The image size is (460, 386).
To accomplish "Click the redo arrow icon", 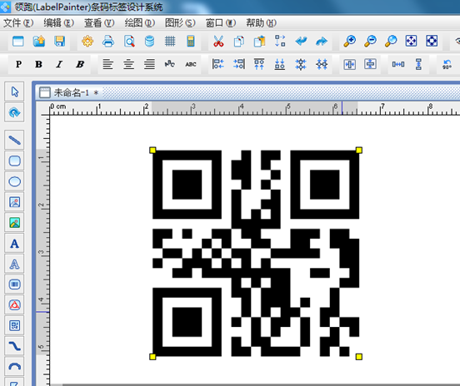I will tap(322, 41).
